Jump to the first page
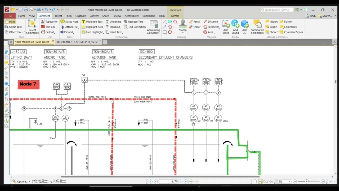Screen dimensions: 339x191 click(x=150, y=181)
